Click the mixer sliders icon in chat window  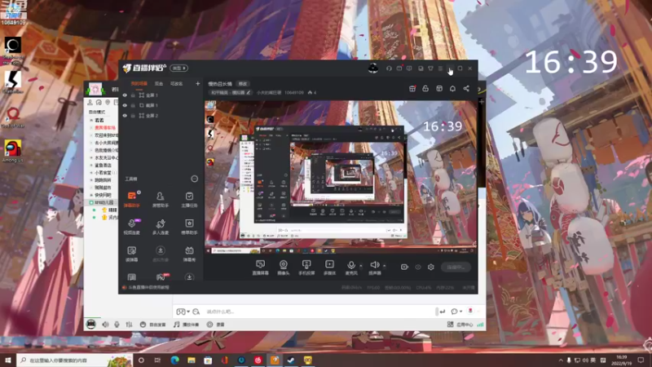point(129,325)
